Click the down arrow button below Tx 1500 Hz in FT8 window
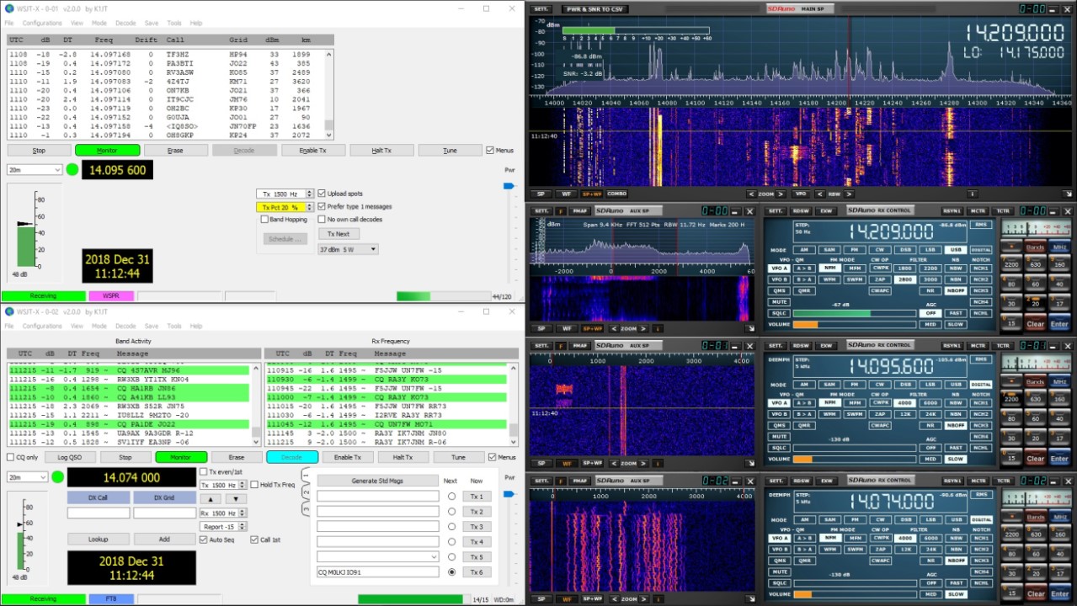 (236, 498)
